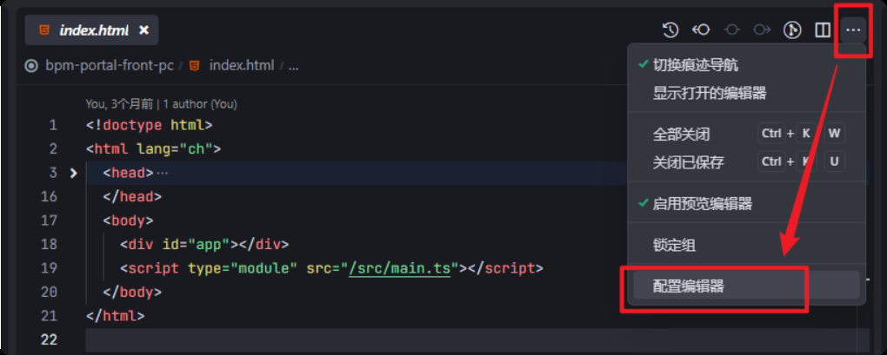Click the next change arrow icon
This screenshot has height=355, width=887.
pyautogui.click(x=762, y=30)
